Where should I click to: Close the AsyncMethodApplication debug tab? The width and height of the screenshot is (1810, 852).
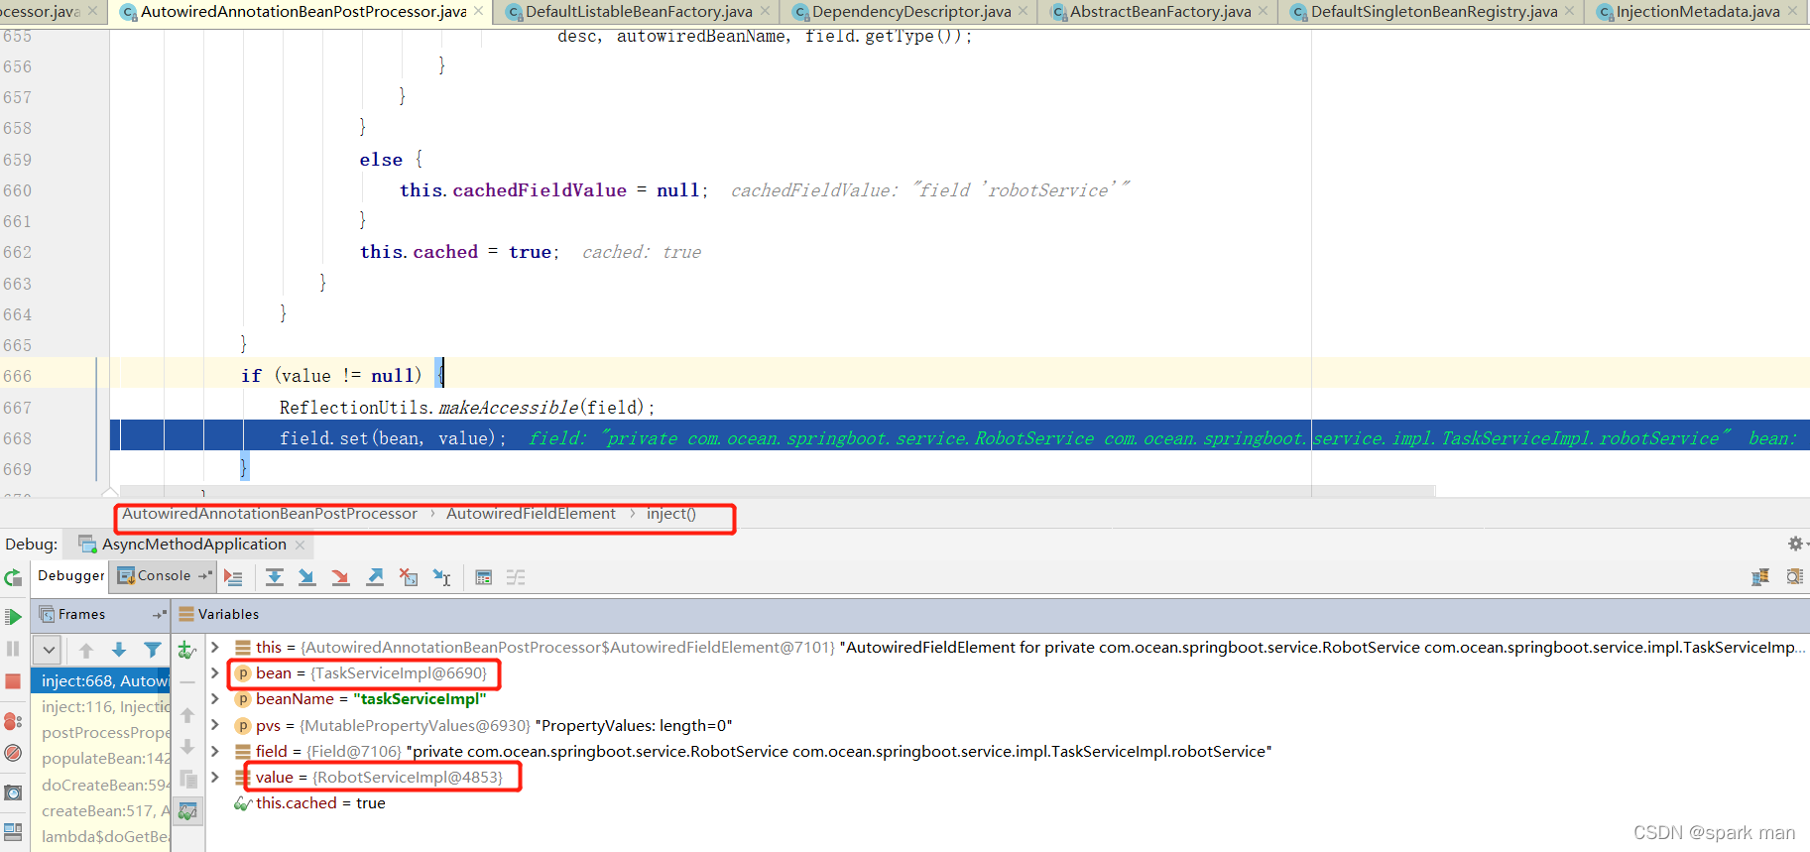tap(300, 545)
